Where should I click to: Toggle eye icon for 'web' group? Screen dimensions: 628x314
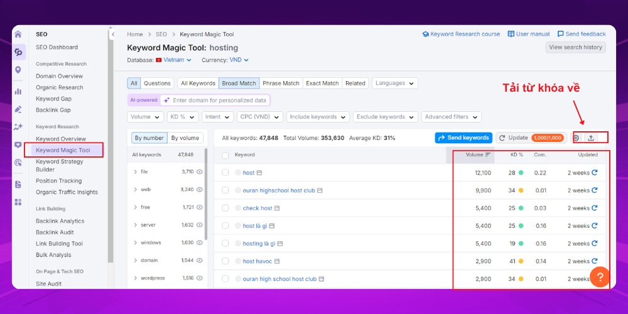point(200,190)
